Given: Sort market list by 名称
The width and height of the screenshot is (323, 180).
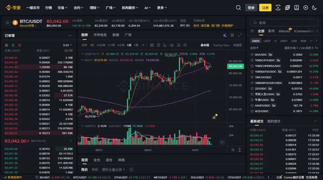Looking at the screenshot, I should [x=254, y=48].
